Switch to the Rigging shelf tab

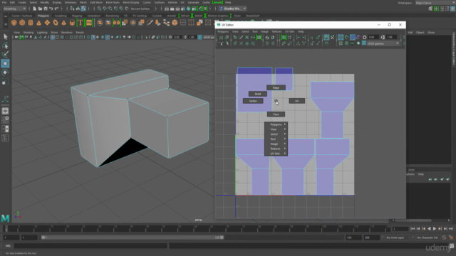pyautogui.click(x=77, y=16)
